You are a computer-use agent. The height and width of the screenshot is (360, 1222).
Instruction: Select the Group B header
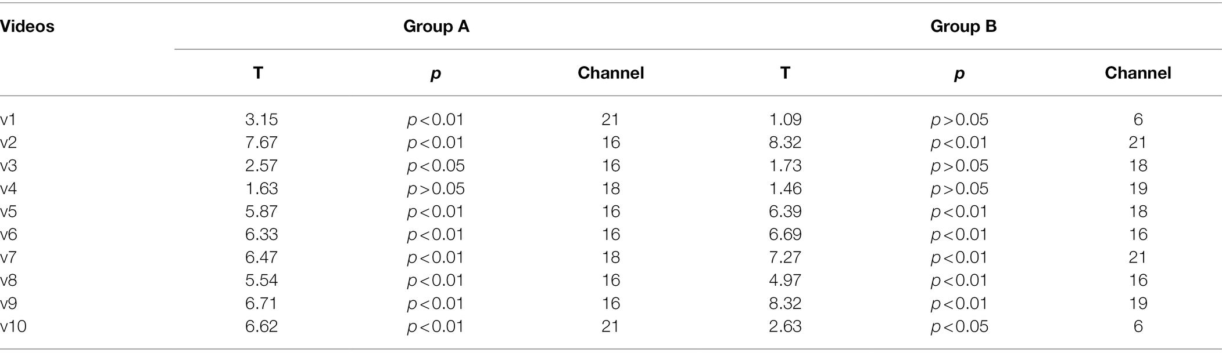click(963, 27)
